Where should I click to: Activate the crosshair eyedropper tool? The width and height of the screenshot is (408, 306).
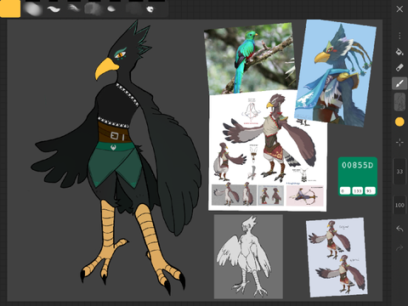(399, 143)
